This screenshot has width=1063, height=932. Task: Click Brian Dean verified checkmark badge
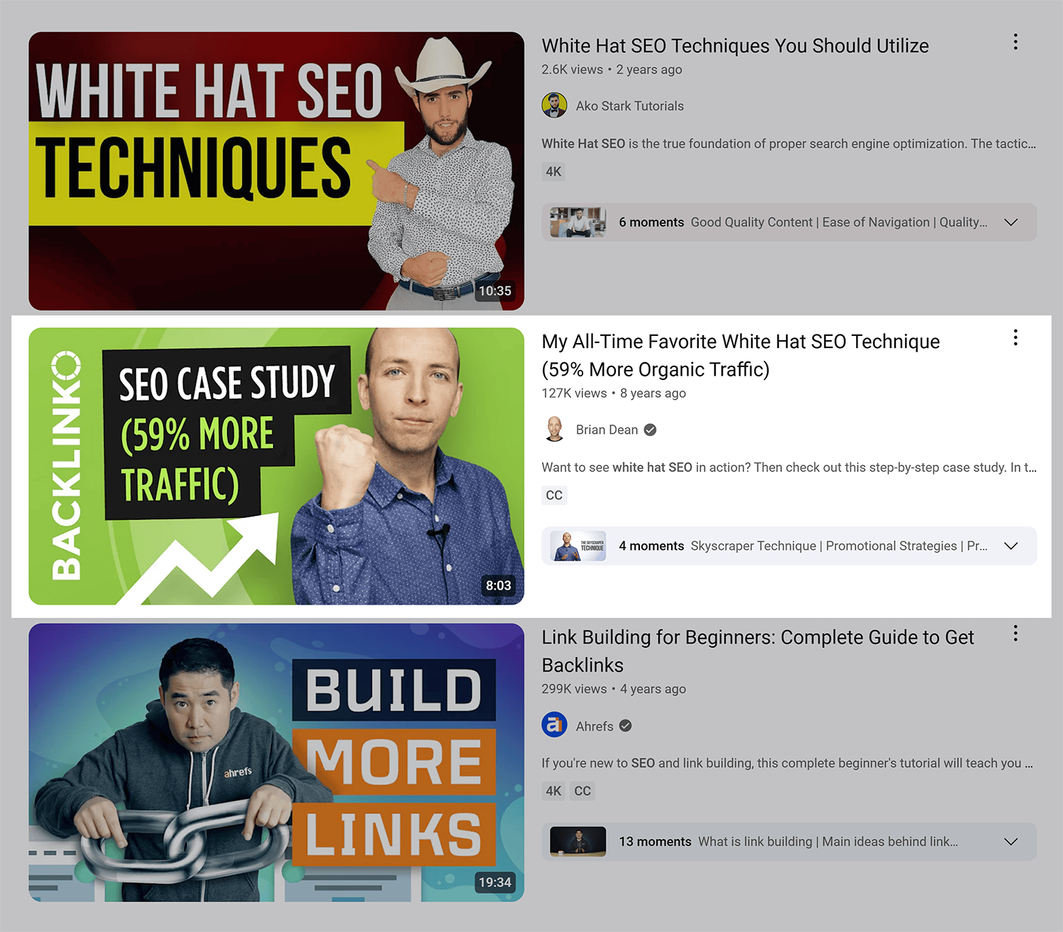[650, 429]
